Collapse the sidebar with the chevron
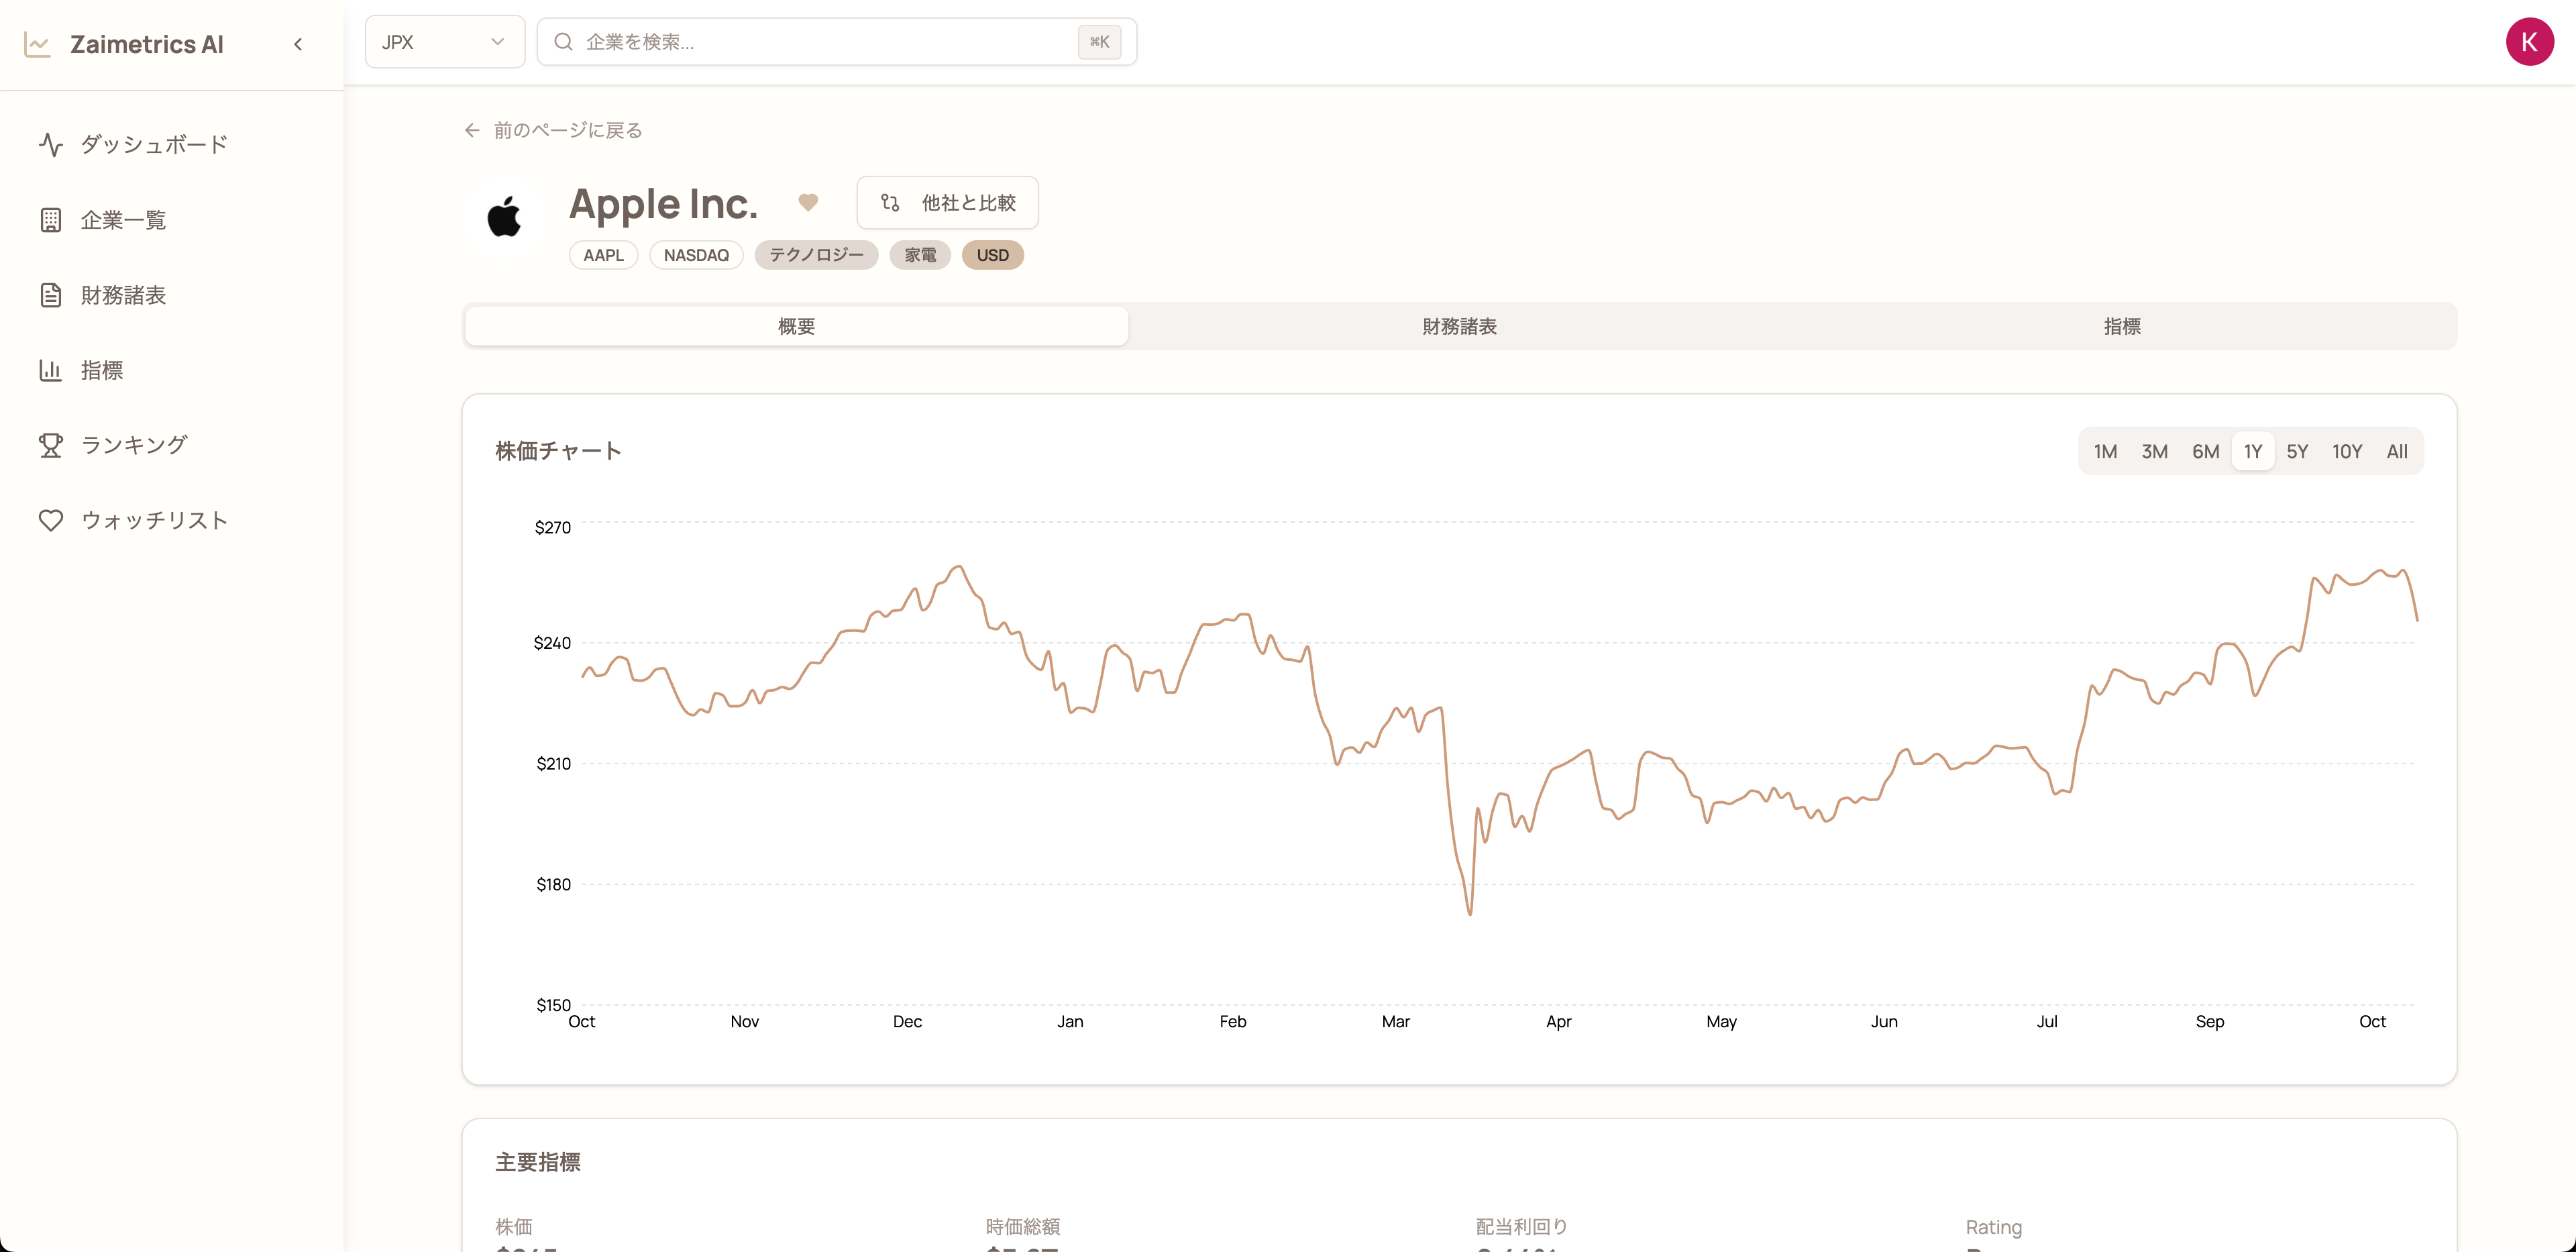The height and width of the screenshot is (1252, 2576). [298, 44]
